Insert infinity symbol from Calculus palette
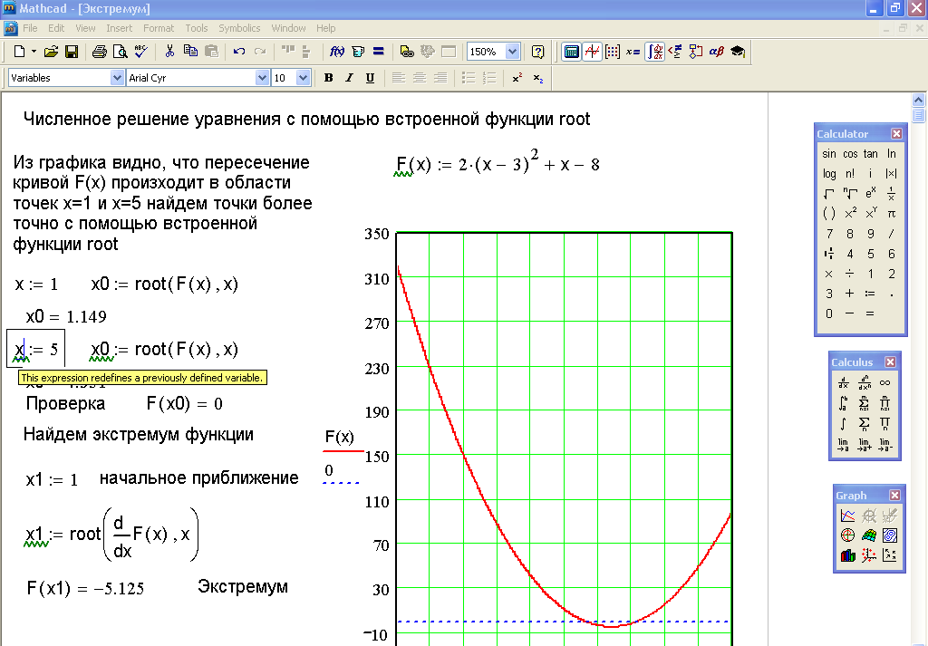The height and width of the screenshot is (646, 928). point(884,383)
